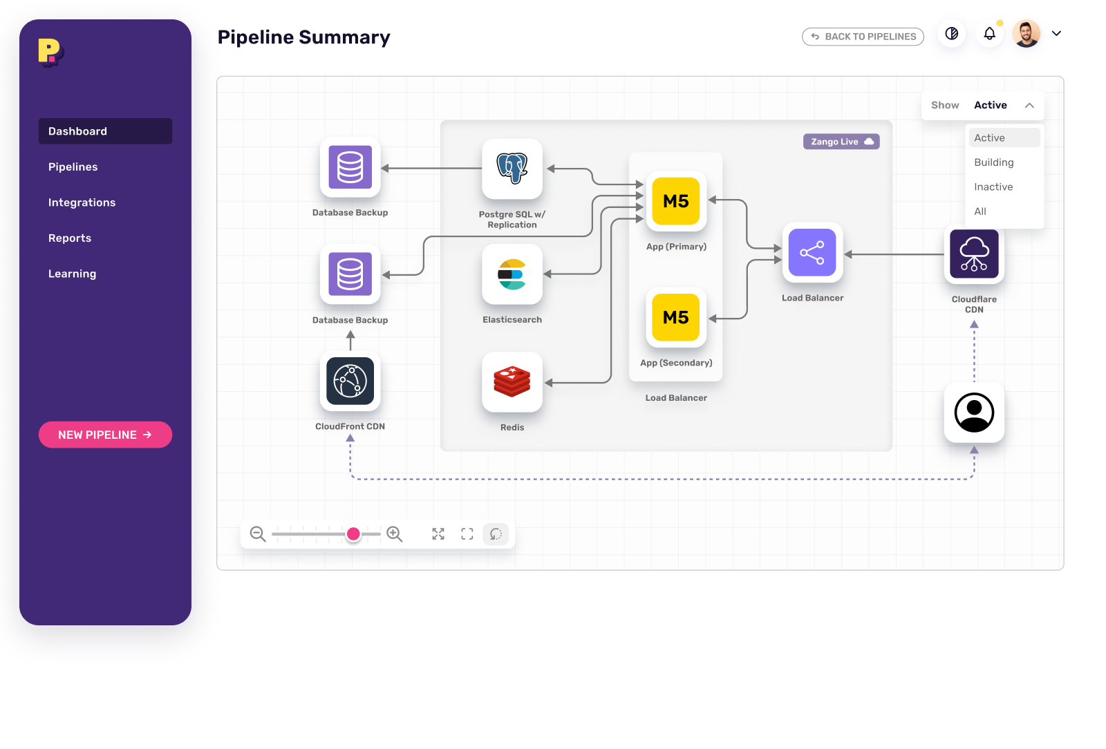Select the Redis node icon
1106x749 pixels.
point(512,382)
